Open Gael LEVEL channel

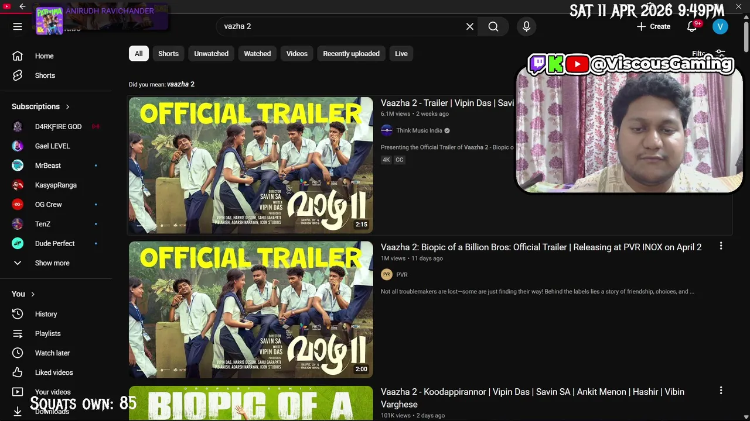click(56, 146)
